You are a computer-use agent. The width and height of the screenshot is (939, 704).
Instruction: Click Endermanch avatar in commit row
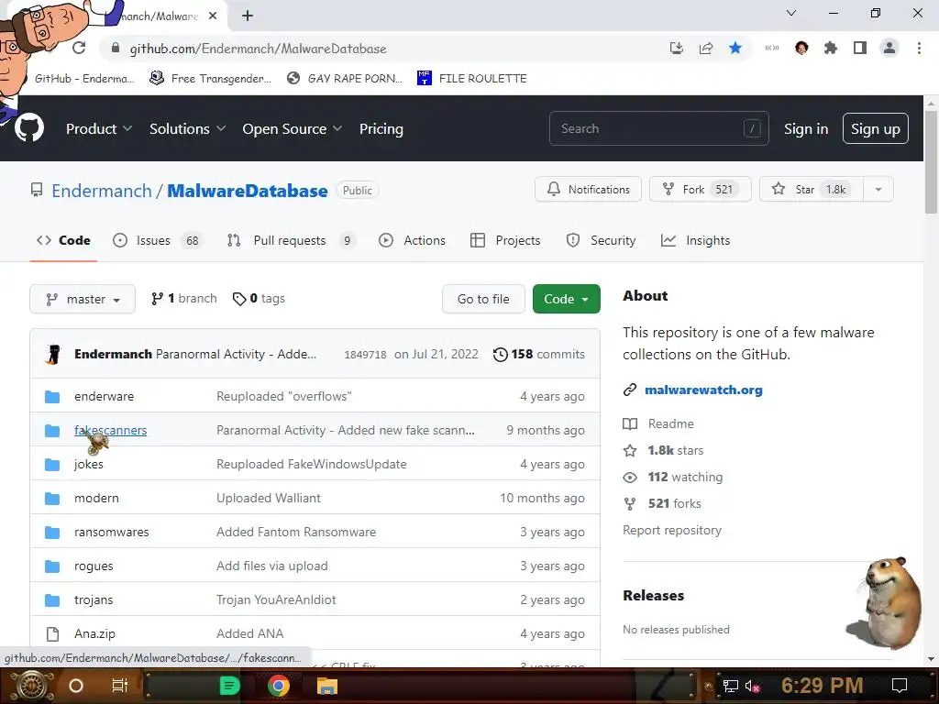53,354
